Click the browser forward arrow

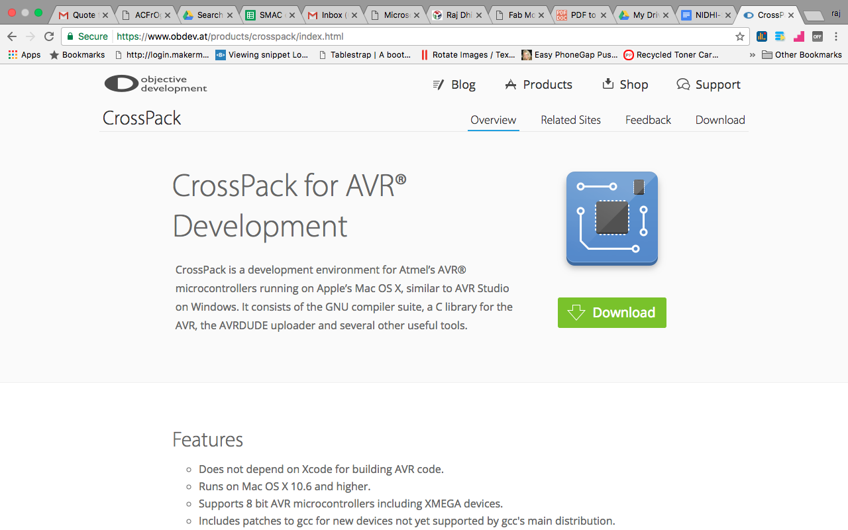(x=30, y=36)
